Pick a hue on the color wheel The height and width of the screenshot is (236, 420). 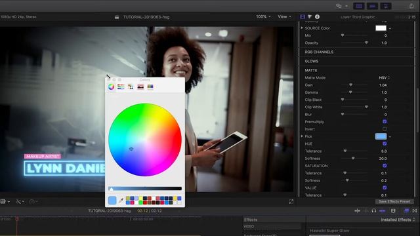[145, 140]
